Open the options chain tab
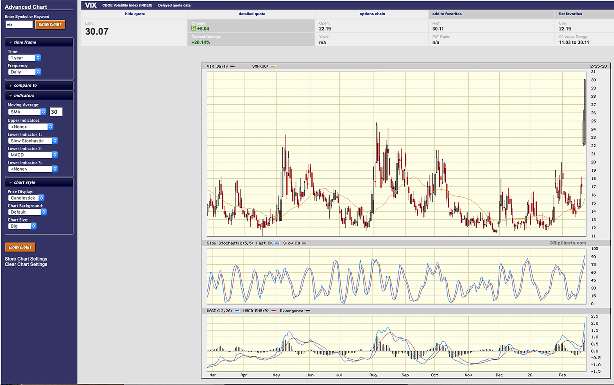This screenshot has height=385, width=614. 372,14
